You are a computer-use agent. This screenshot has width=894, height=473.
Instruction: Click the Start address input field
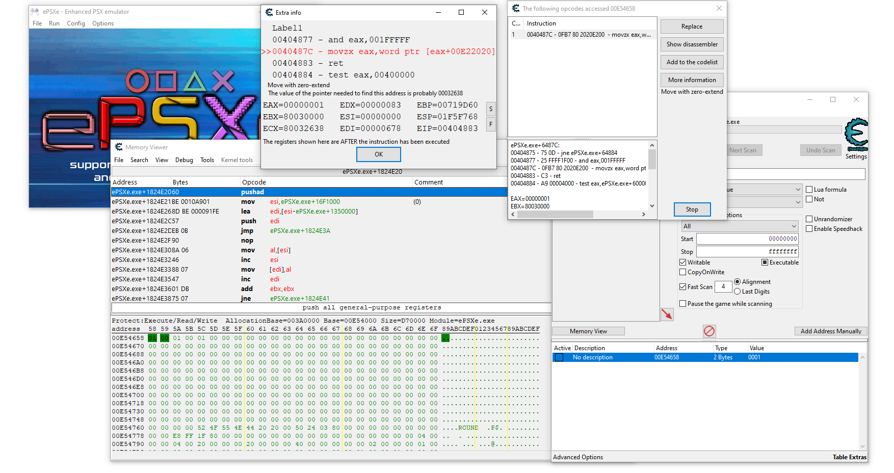click(x=747, y=239)
